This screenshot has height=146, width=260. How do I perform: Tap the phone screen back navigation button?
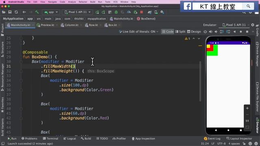(x=216, y=130)
